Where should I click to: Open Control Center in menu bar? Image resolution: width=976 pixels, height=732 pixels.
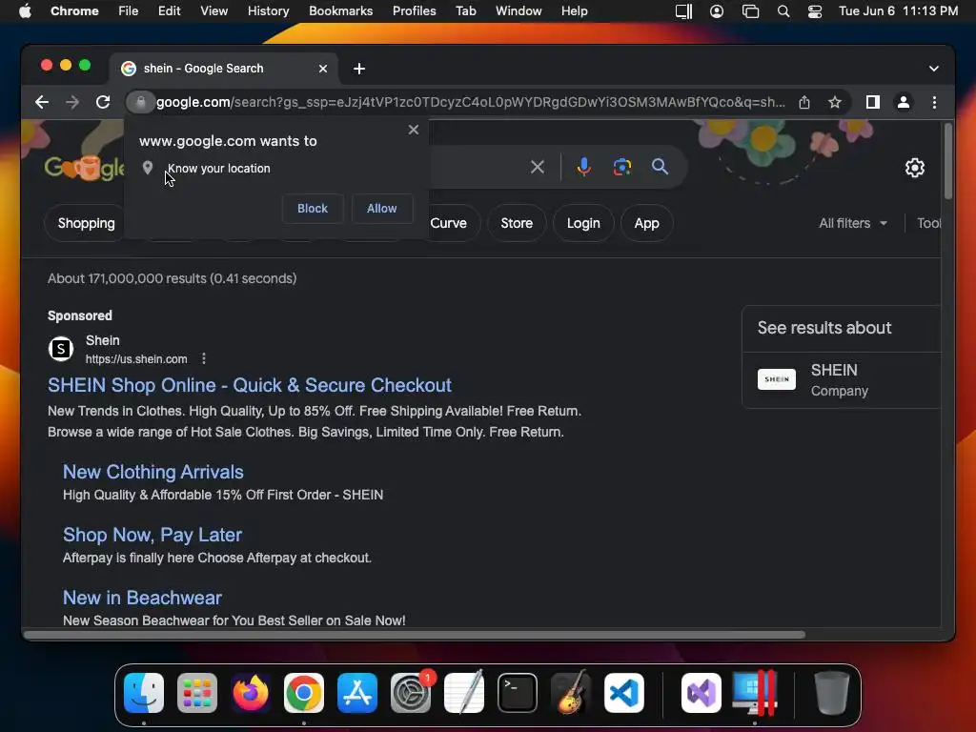click(x=814, y=11)
